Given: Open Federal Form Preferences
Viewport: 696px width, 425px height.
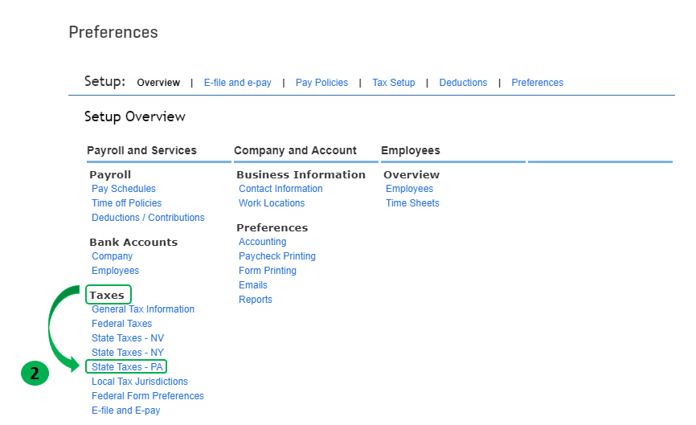Looking at the screenshot, I should [148, 396].
